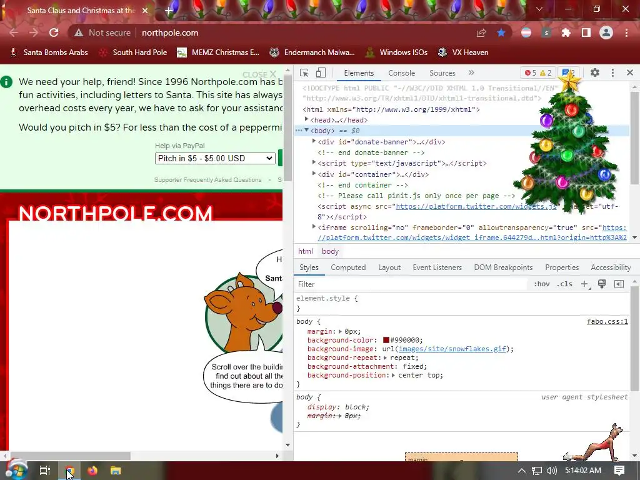Image resolution: width=640 pixels, height=480 pixels.
Task: Select the Styles tab
Action: (309, 267)
